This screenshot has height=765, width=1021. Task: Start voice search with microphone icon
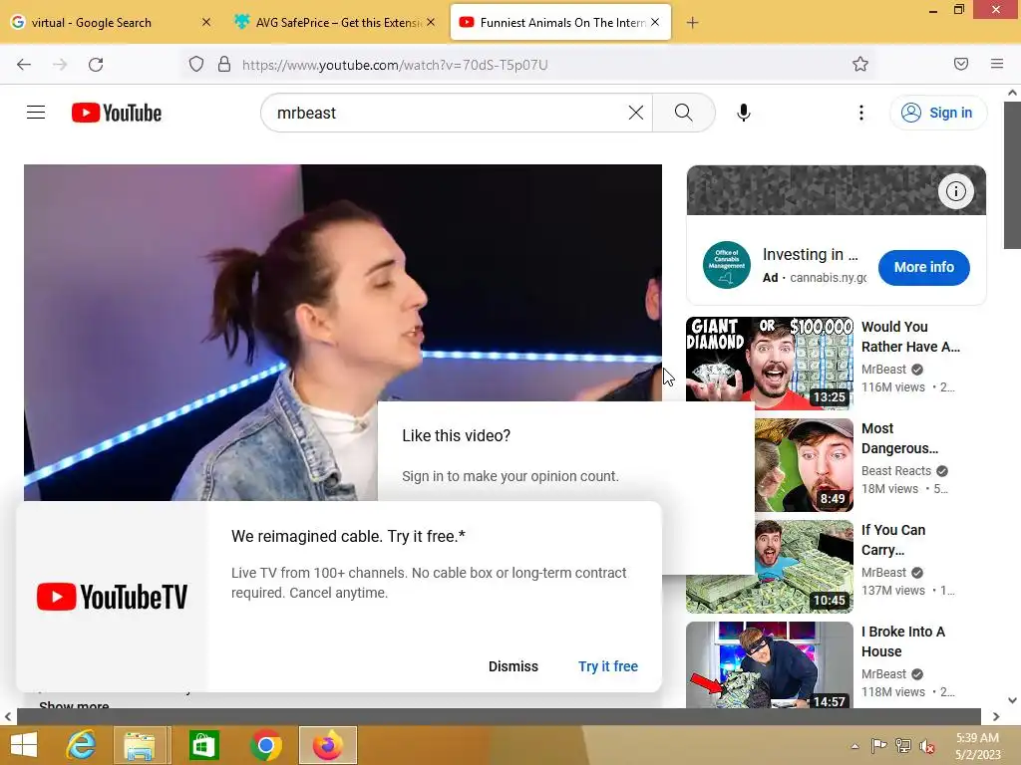tap(744, 113)
